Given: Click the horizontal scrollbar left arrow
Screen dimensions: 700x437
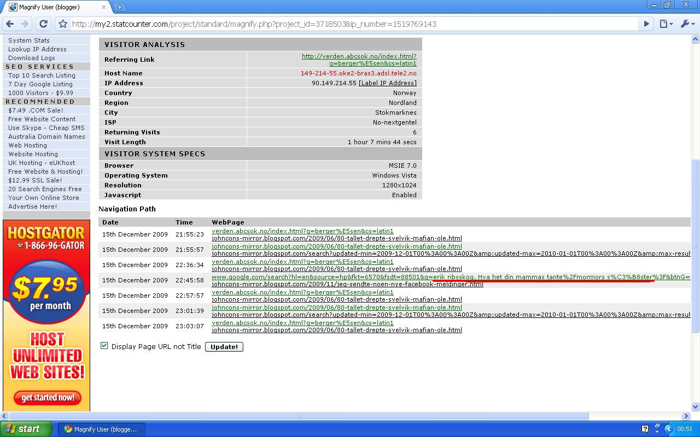Looking at the screenshot, I should pyautogui.click(x=4, y=416).
